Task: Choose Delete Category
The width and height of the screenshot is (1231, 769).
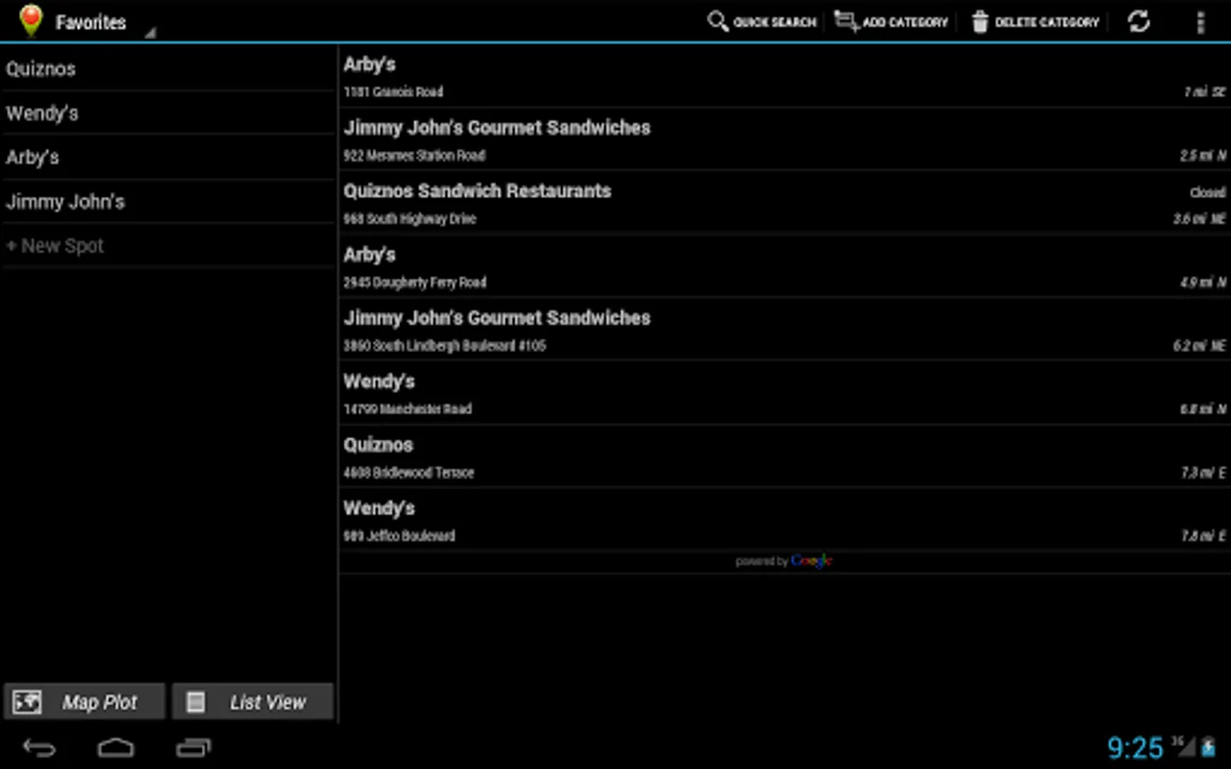Action: coord(1035,21)
